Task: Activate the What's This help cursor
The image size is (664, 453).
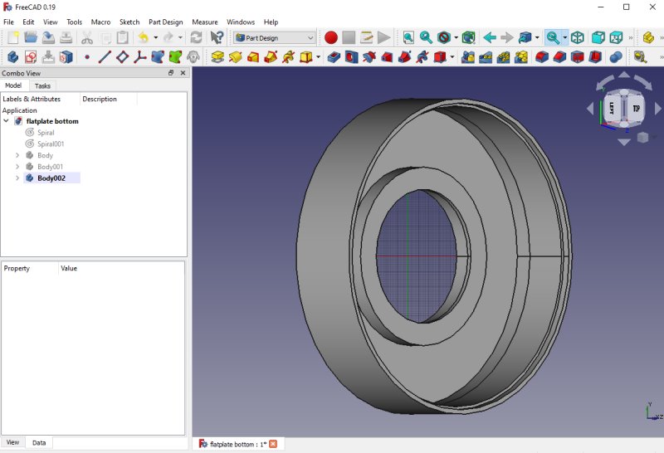Action: coord(217,37)
